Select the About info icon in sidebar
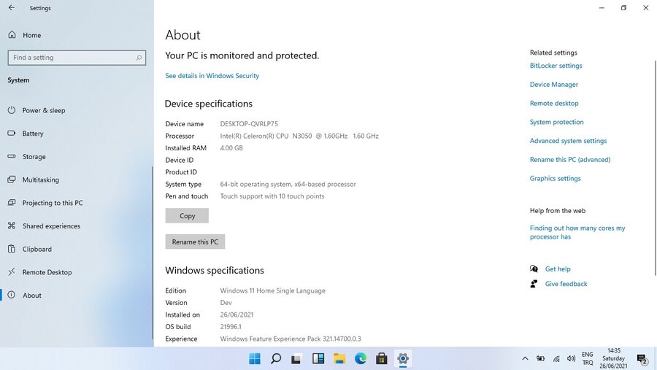 click(11, 295)
